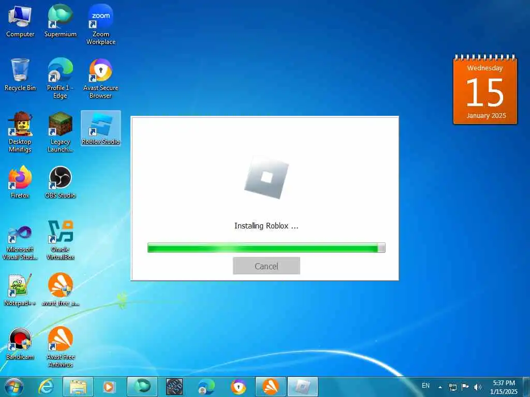This screenshot has width=530, height=397.
Task: Select the Oracle VirtualBox shortcut
Action: (x=61, y=240)
